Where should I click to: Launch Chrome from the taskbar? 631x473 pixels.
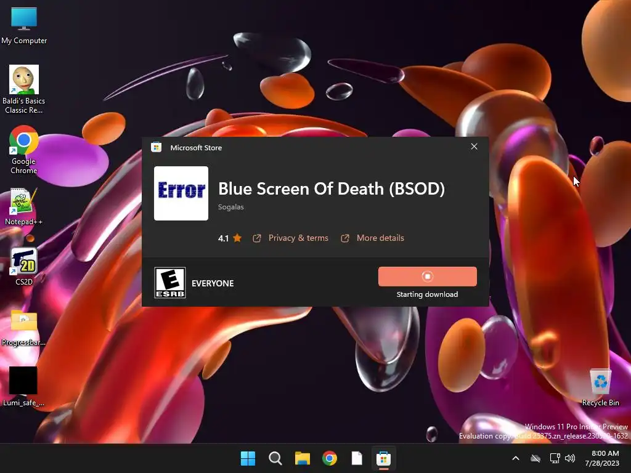[330, 458]
